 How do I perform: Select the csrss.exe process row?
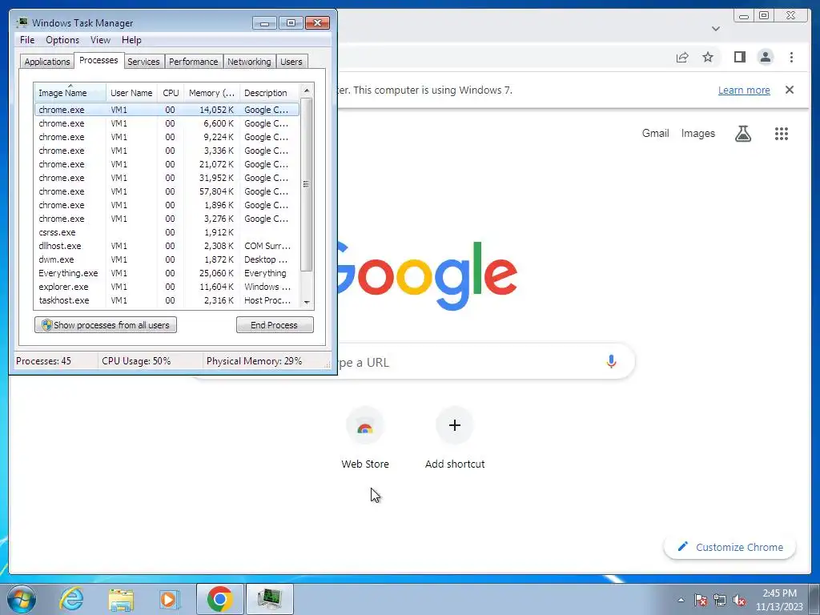167,232
